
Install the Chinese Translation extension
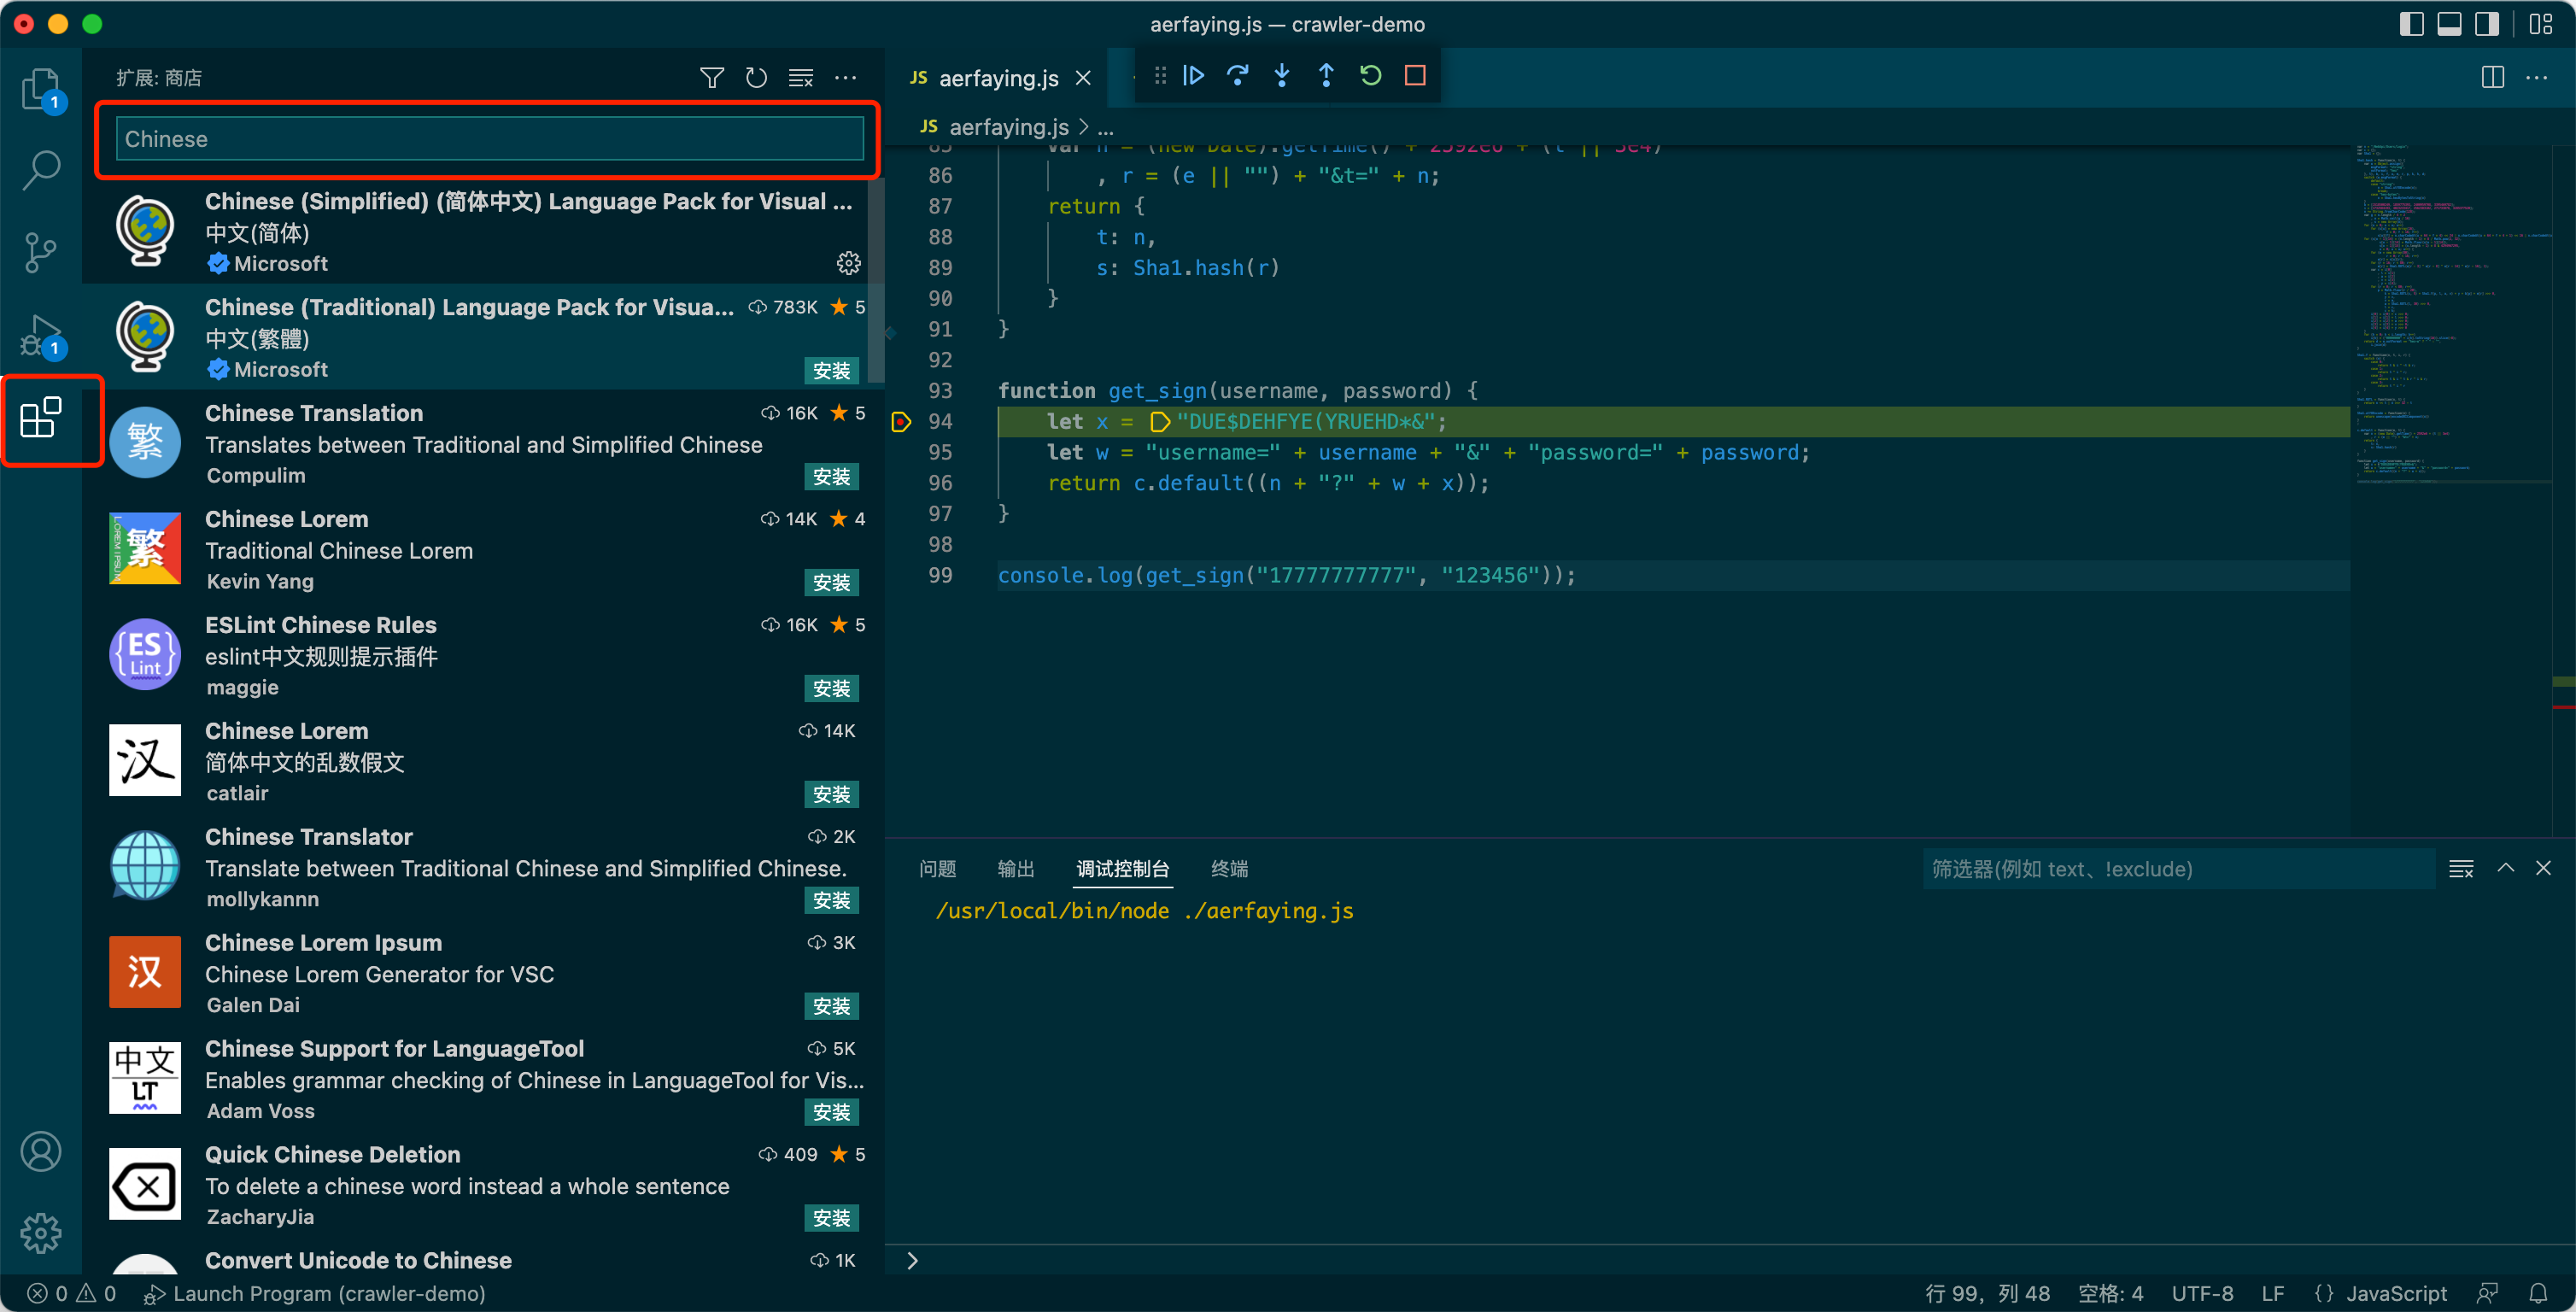point(831,477)
